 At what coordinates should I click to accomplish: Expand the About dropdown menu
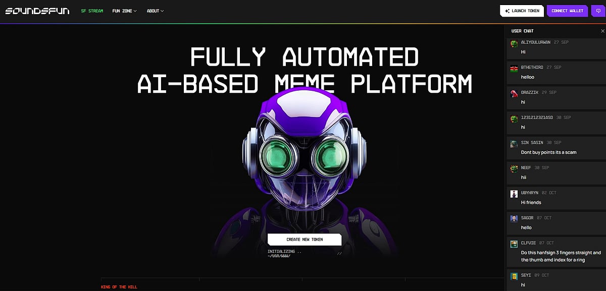(155, 11)
